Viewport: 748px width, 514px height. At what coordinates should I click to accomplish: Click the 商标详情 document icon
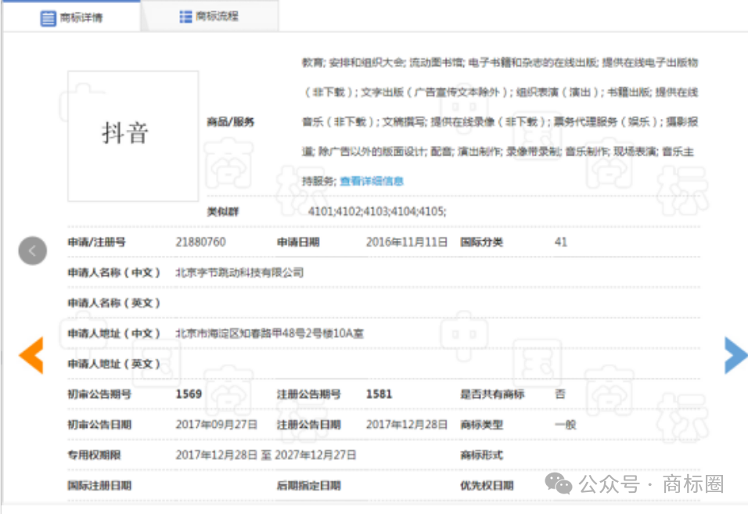49,18
